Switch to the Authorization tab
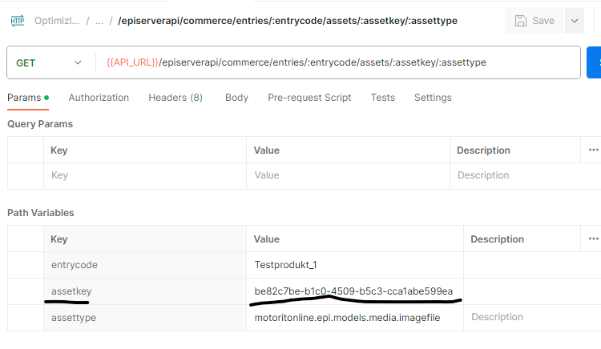This screenshot has height=349, width=601. click(99, 98)
